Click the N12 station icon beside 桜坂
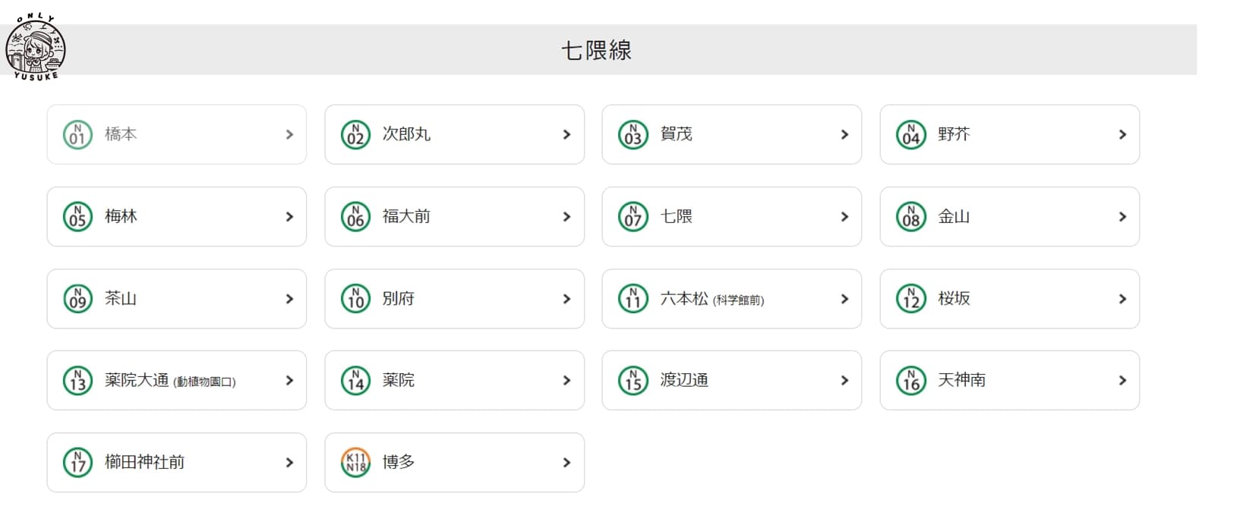Screen dimensions: 1243x531 [910, 299]
